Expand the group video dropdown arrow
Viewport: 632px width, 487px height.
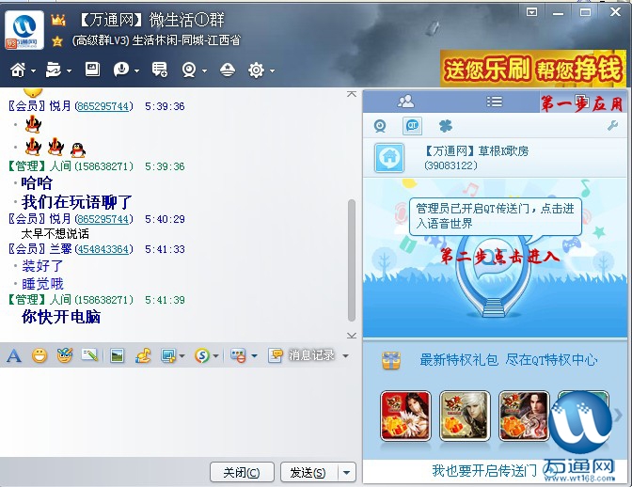pyautogui.click(x=204, y=71)
